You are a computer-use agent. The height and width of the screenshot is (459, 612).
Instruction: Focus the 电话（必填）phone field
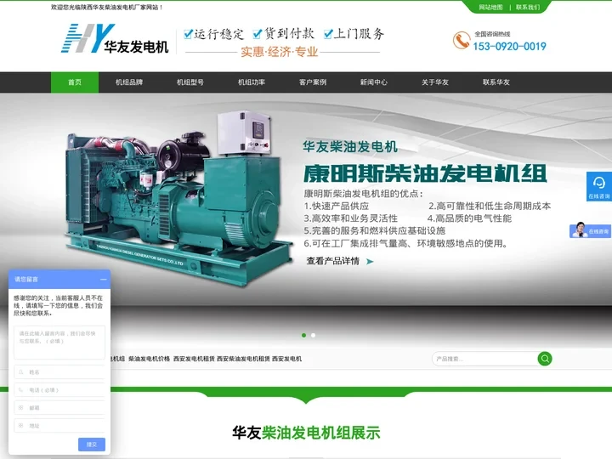pyautogui.click(x=59, y=390)
